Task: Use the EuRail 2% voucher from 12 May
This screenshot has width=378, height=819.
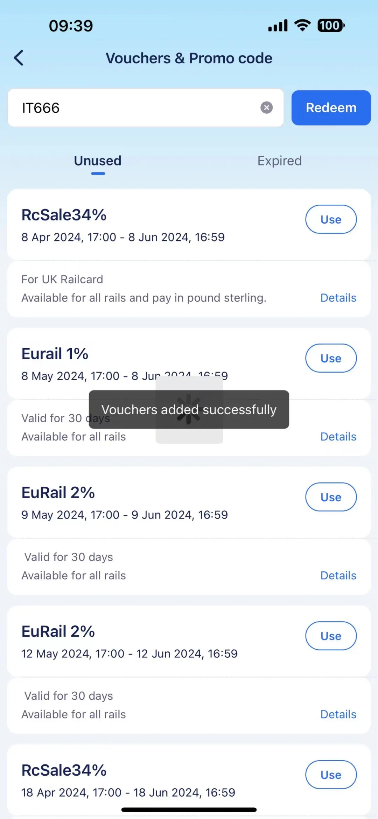Action: click(331, 636)
